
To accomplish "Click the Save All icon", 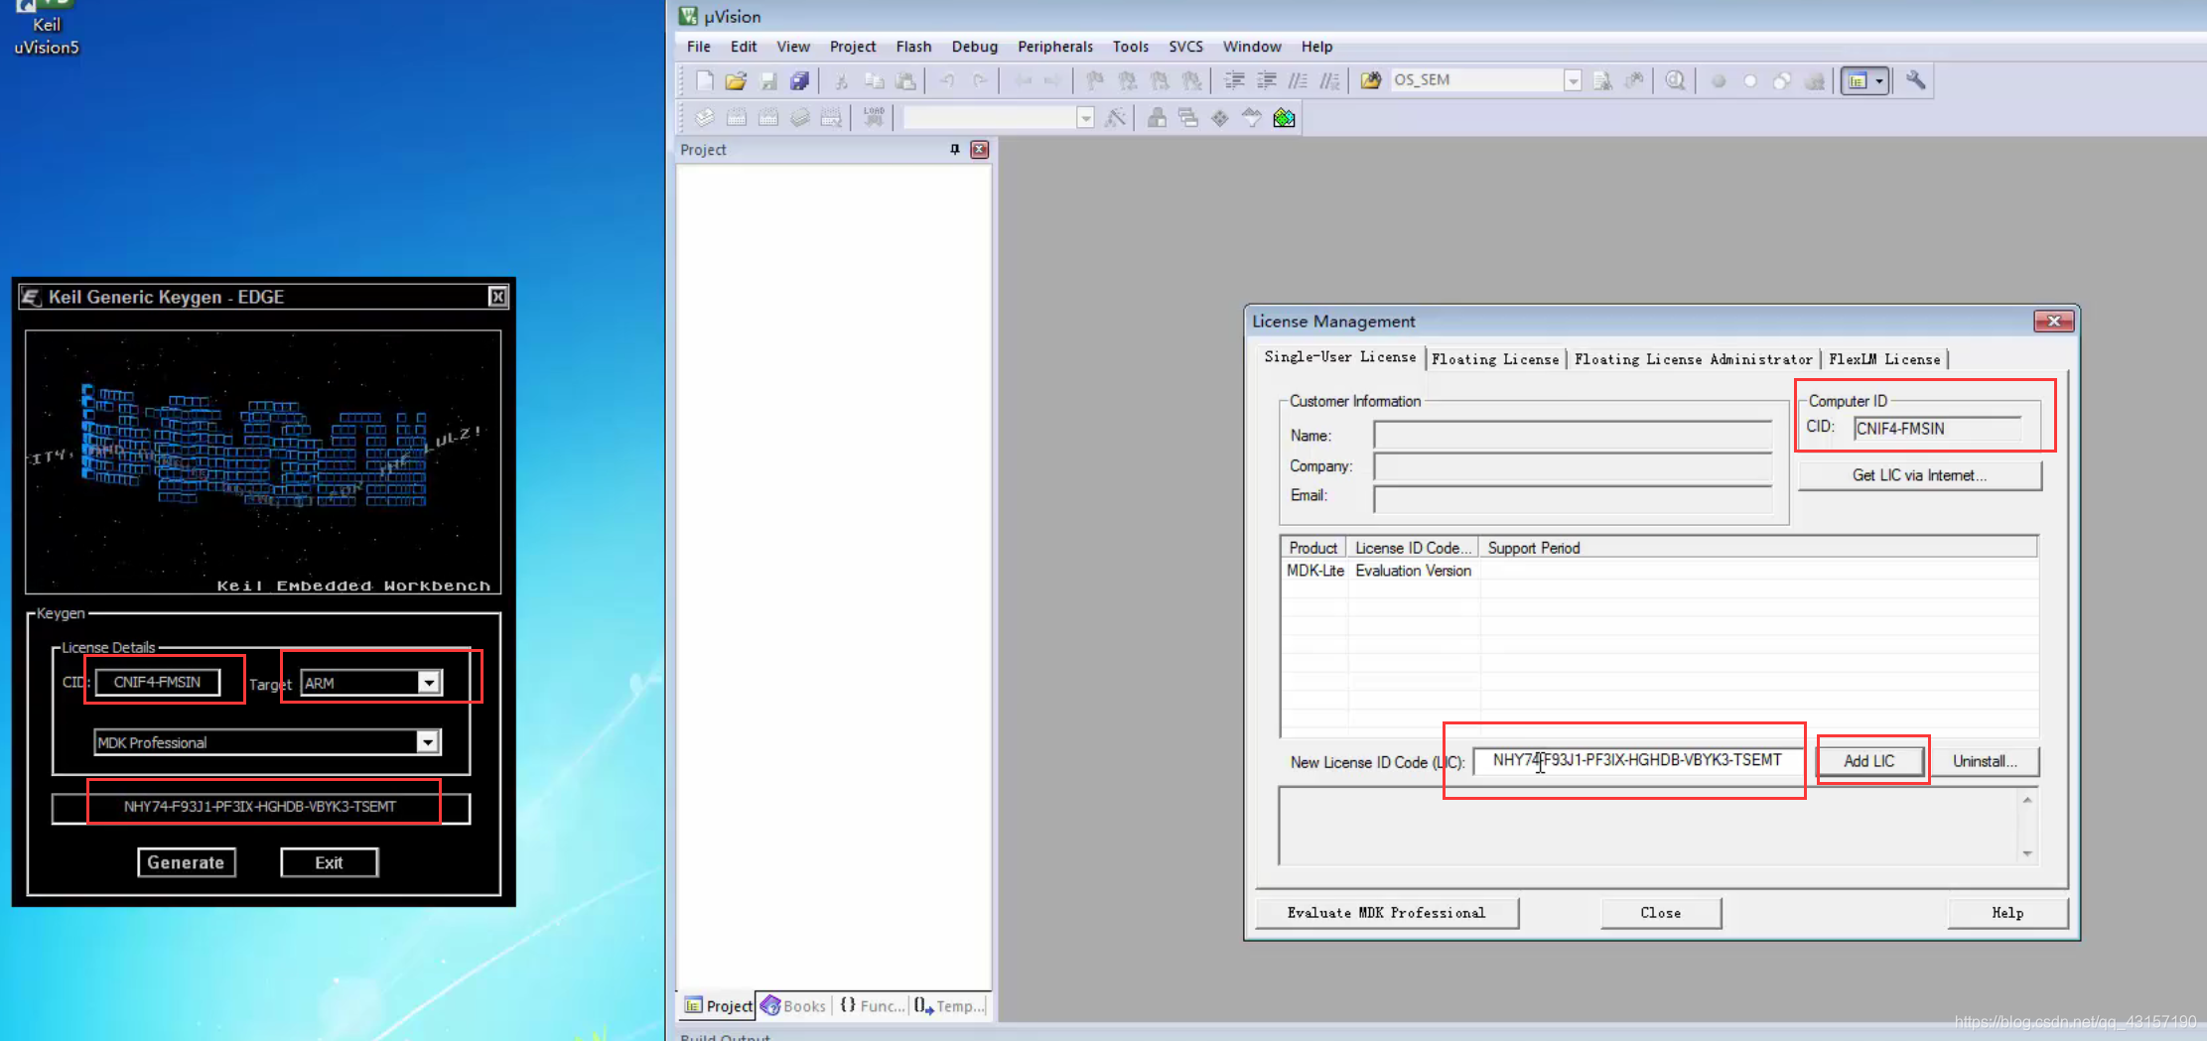I will [800, 80].
